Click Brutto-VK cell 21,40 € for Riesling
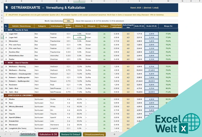 (x=152, y=70)
